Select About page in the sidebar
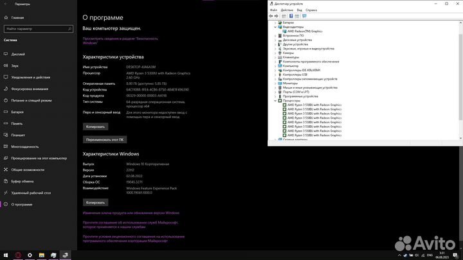 pyautogui.click(x=22, y=204)
